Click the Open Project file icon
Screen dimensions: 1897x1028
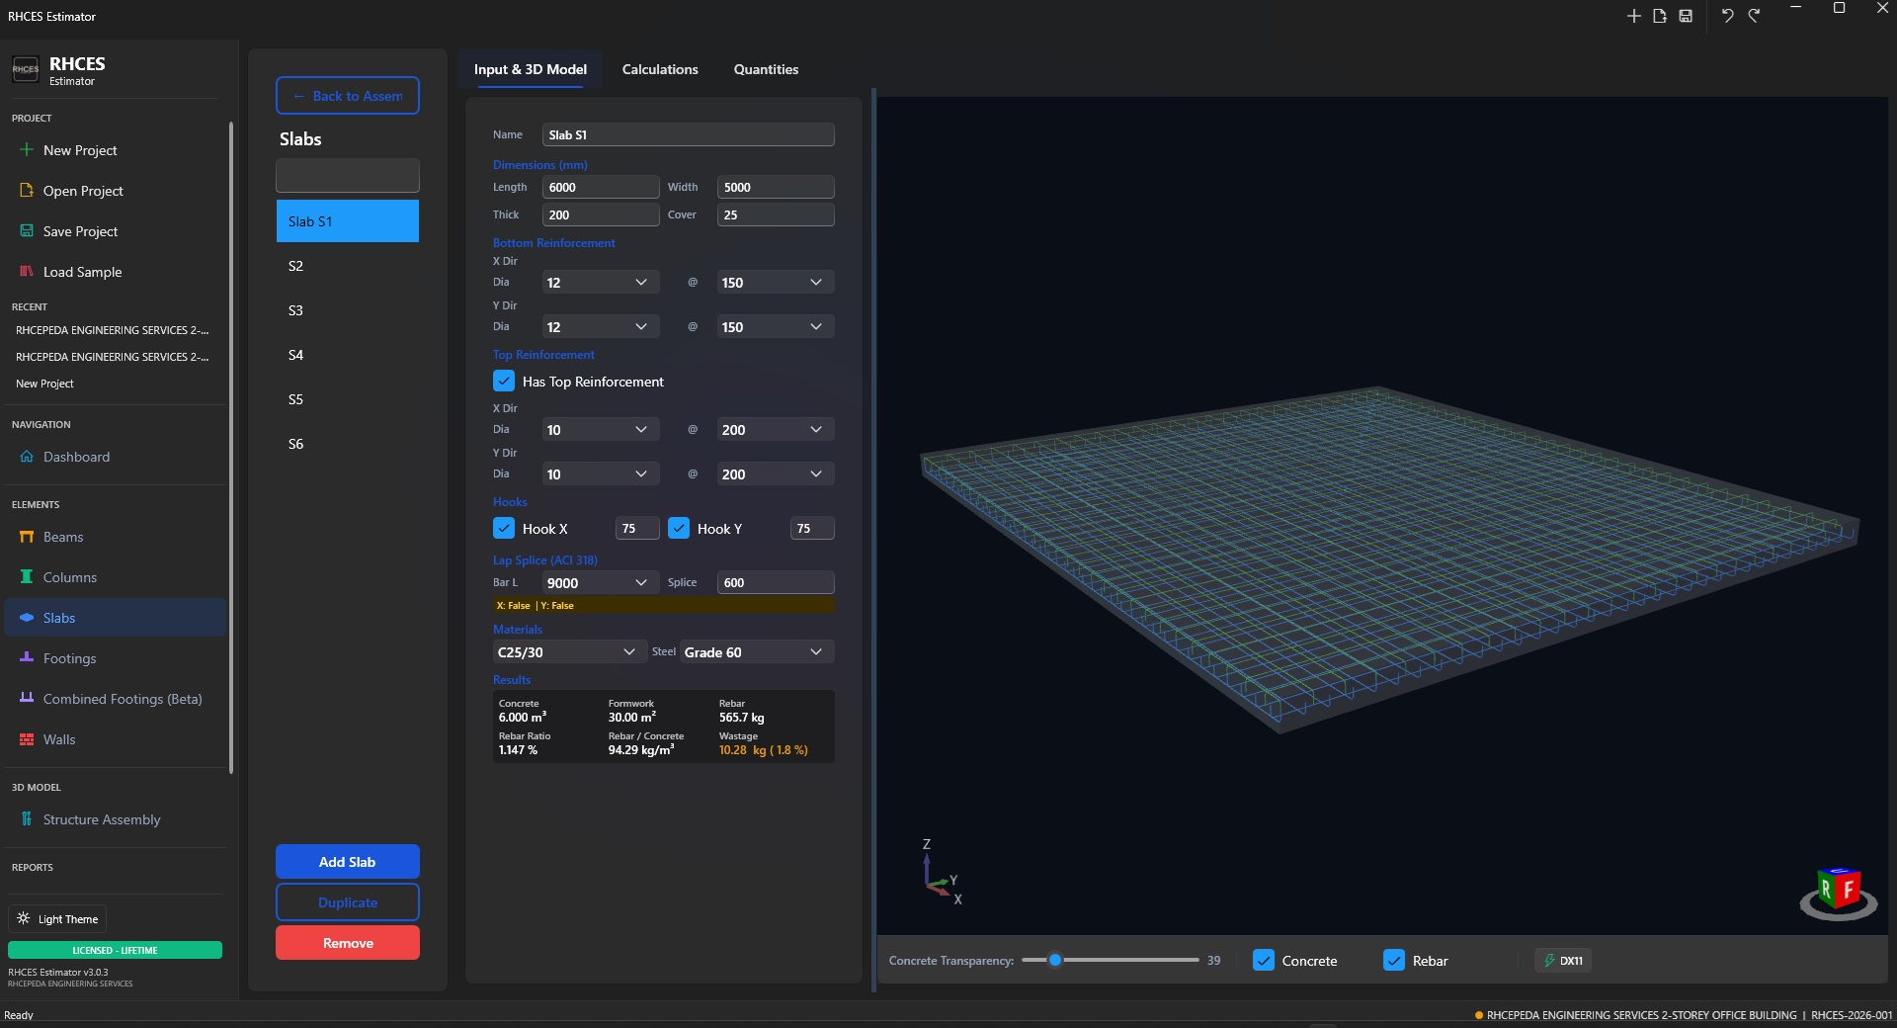click(x=27, y=190)
